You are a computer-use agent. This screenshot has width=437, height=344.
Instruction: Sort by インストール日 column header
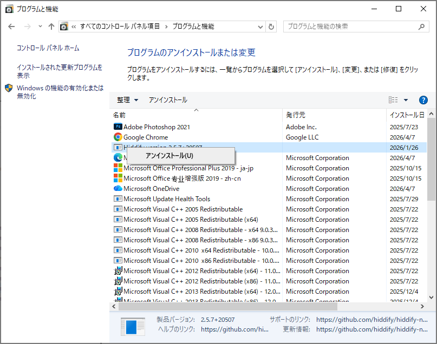tap(406, 115)
